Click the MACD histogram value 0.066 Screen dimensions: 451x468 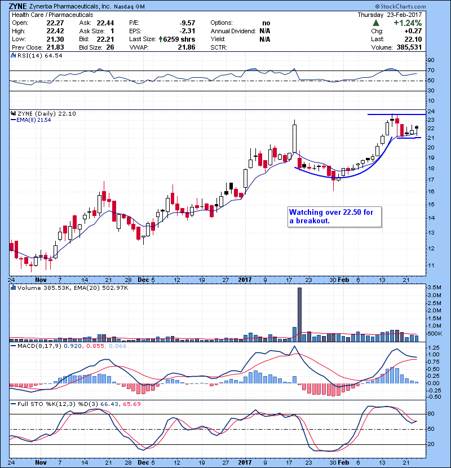point(118,346)
